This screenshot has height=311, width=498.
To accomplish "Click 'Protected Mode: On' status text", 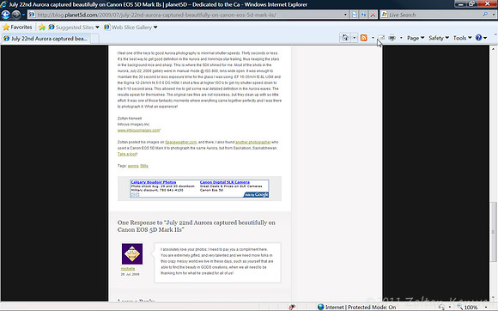I will click(x=372, y=308).
